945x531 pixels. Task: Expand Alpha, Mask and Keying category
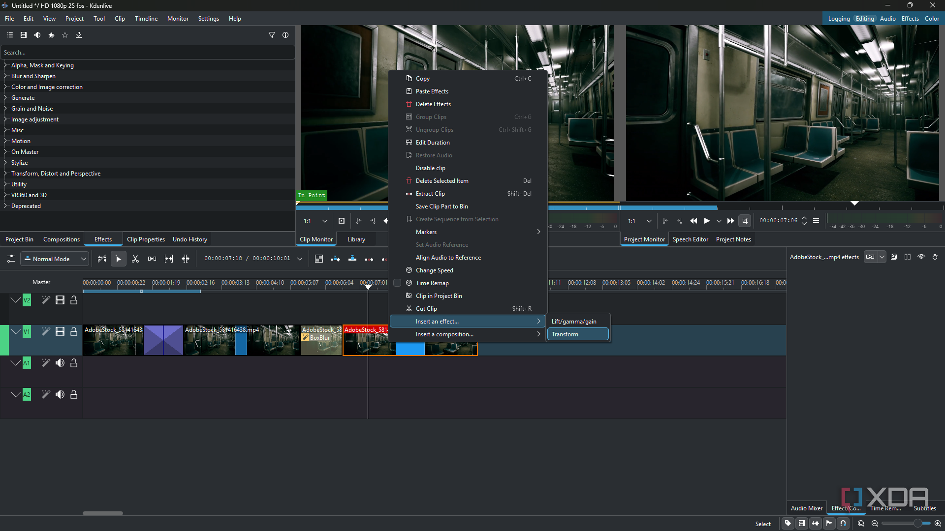pyautogui.click(x=5, y=65)
